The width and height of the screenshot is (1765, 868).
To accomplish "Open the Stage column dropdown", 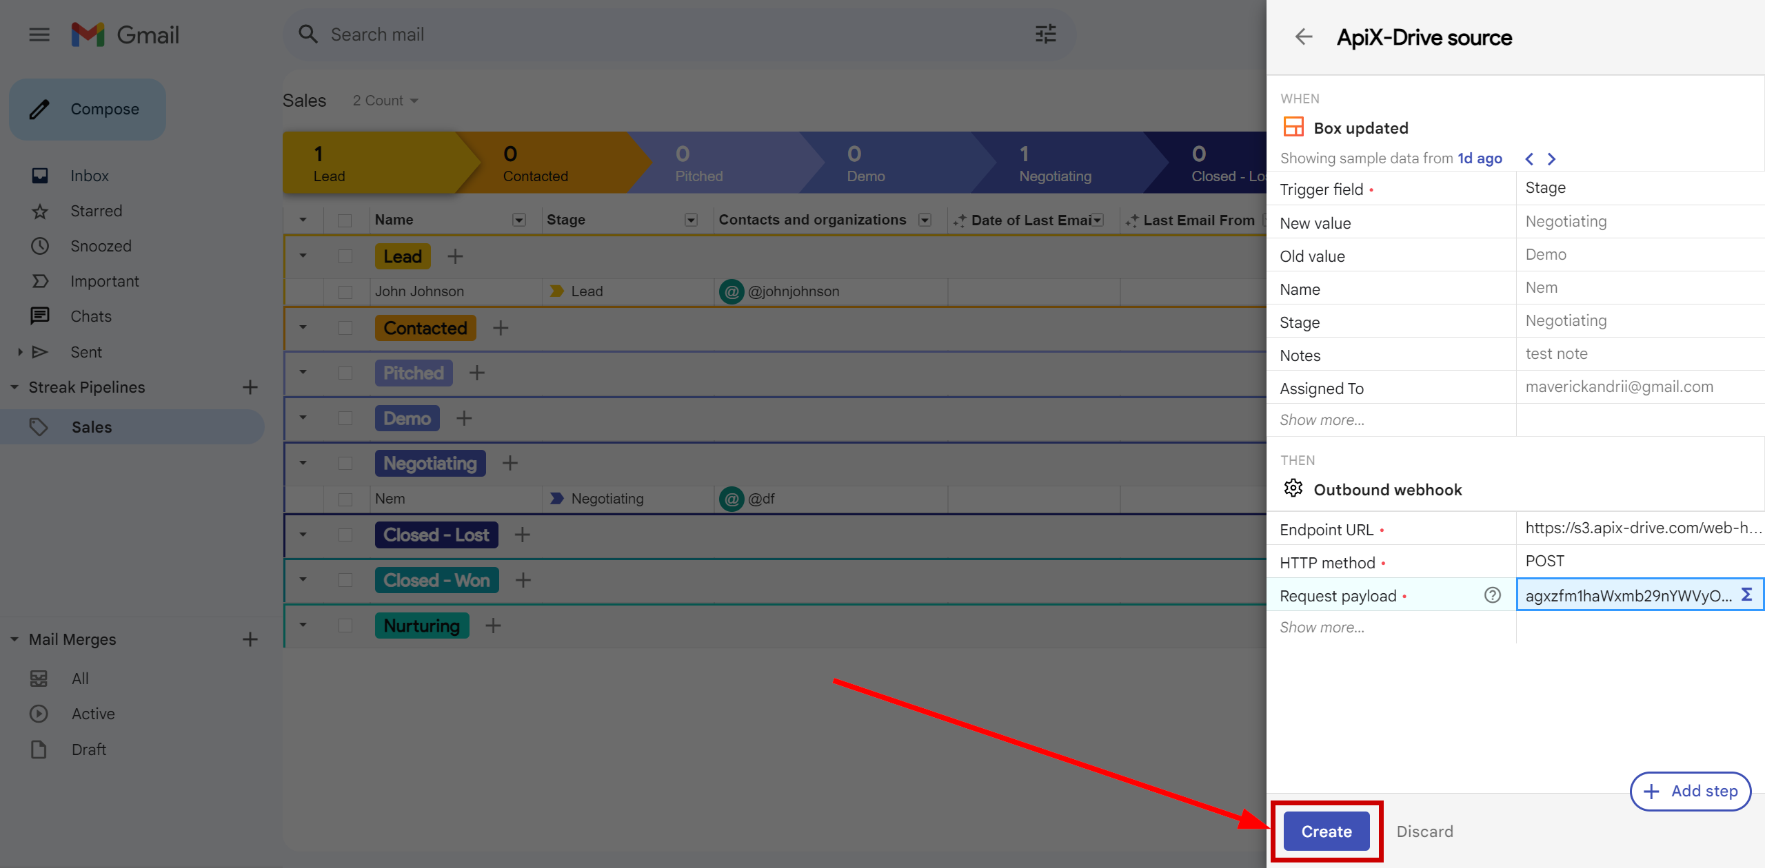I will coord(691,220).
